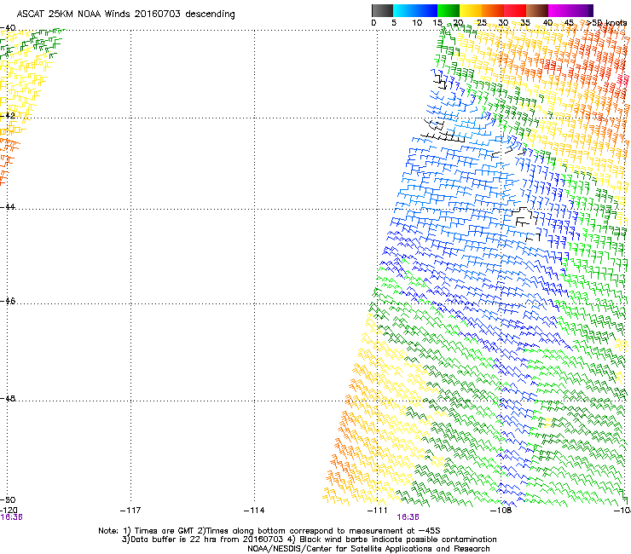Click the 'NOAA/NESDIS/Center for Satellite Applications and Research' credit
The image size is (631, 554).
[368, 549]
